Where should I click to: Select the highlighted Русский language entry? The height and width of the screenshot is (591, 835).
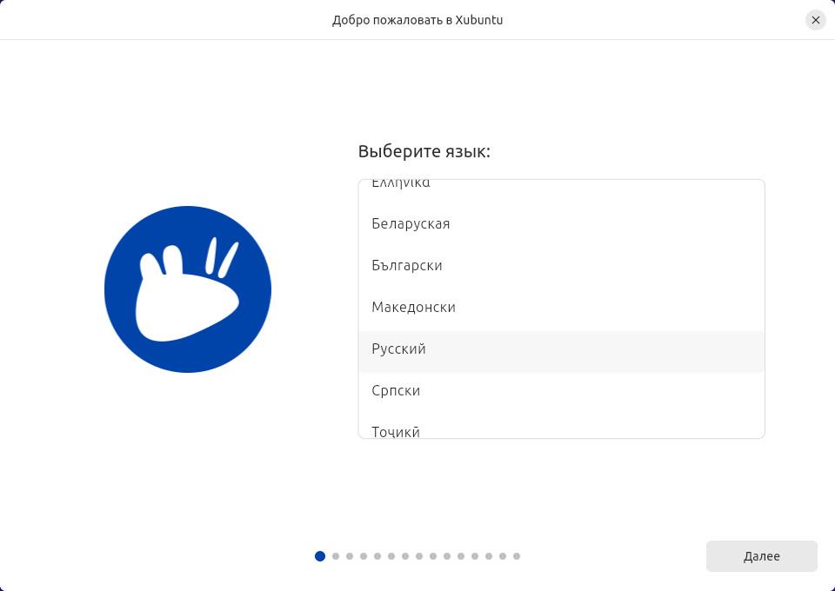(561, 351)
